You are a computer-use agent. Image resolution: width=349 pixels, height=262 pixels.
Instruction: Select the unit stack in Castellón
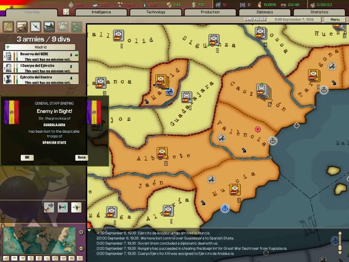point(263,91)
